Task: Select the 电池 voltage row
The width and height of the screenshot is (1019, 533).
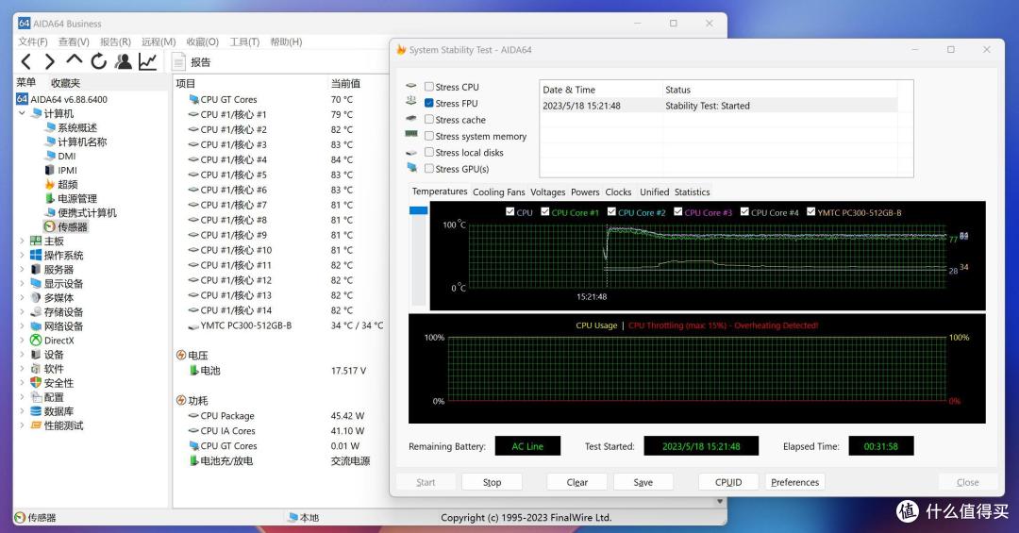Action: [x=279, y=371]
